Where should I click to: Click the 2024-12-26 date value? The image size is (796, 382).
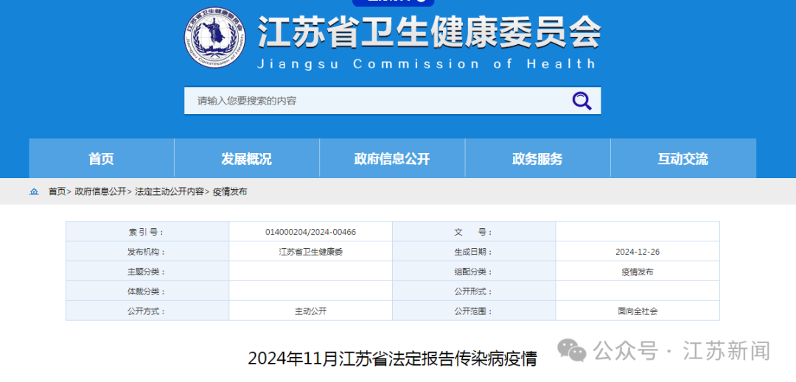coord(637,252)
